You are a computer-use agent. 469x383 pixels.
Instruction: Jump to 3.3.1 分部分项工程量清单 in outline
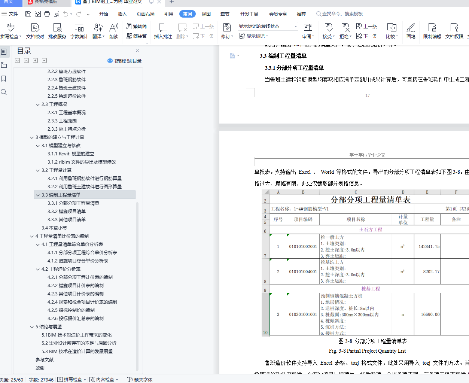click(73, 203)
